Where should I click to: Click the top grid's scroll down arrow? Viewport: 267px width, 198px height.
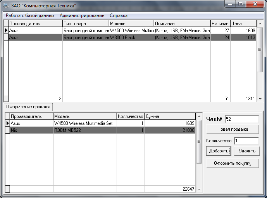[x=260, y=99]
